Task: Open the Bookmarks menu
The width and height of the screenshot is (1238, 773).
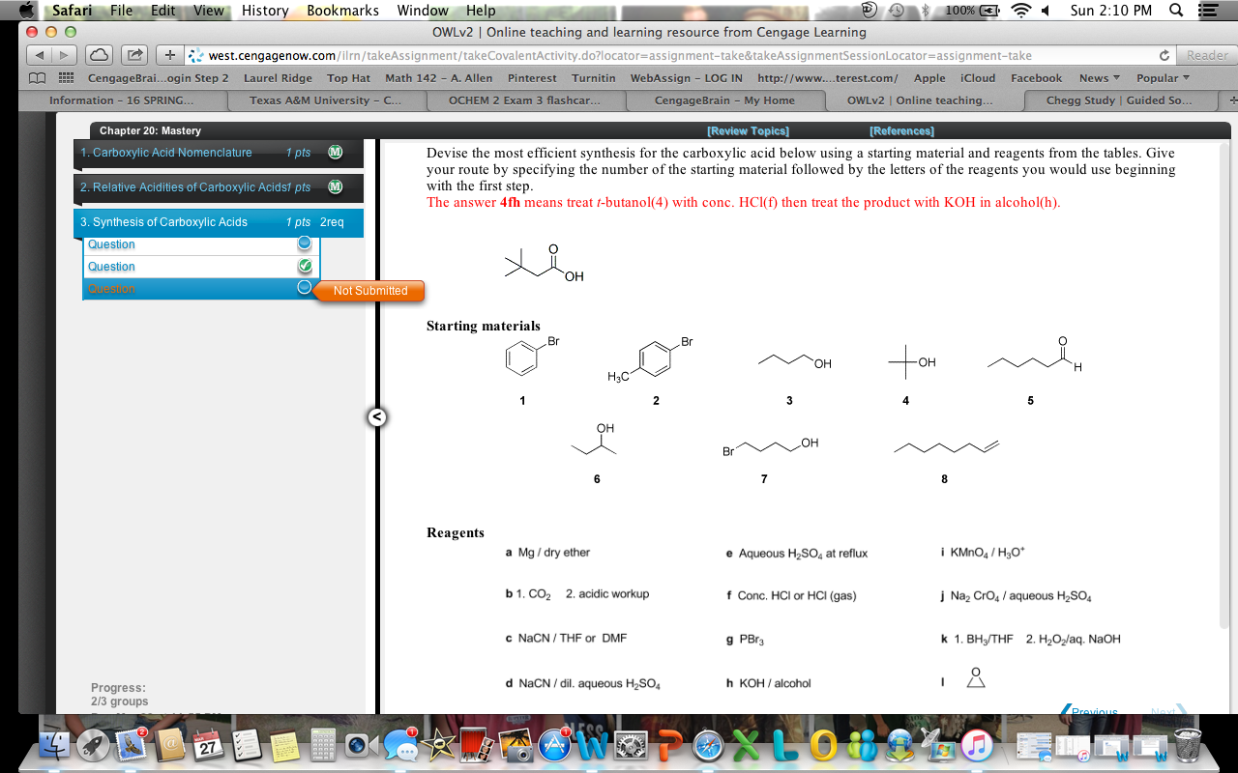Action: [x=342, y=12]
